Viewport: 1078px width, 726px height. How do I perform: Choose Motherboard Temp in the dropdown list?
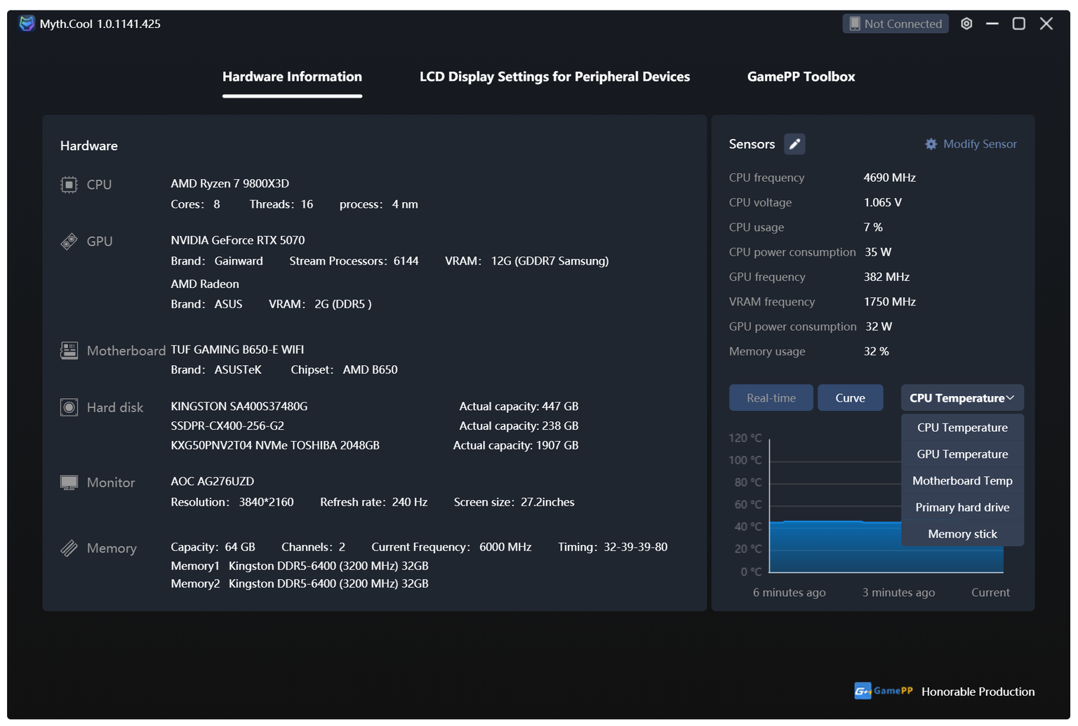tap(962, 481)
